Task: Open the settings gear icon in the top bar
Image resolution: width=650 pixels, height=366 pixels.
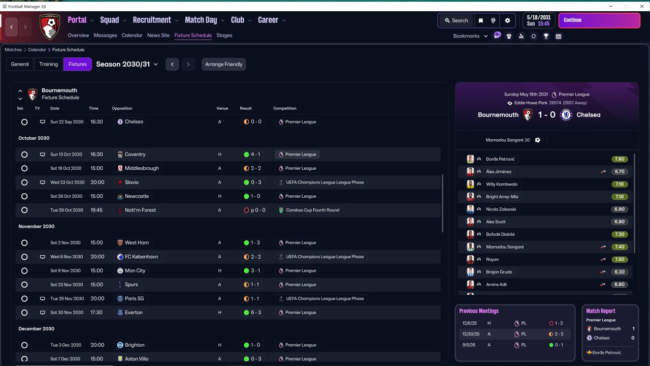Action: point(507,20)
